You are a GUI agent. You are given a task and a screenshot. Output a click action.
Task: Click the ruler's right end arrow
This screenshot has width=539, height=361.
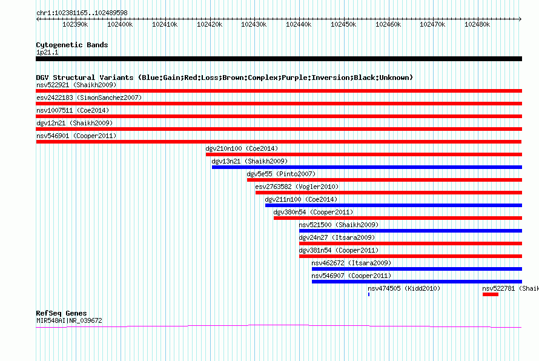tap(520, 19)
